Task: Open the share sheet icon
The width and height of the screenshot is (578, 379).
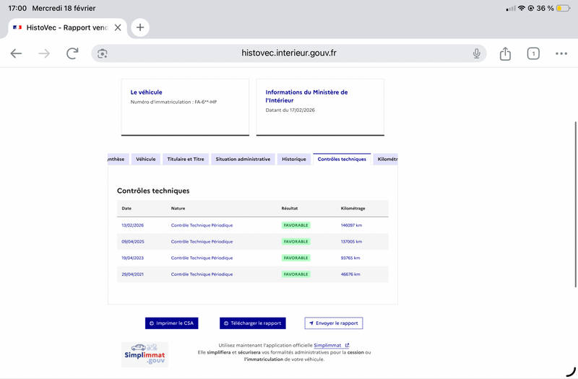Action: pyautogui.click(x=505, y=53)
